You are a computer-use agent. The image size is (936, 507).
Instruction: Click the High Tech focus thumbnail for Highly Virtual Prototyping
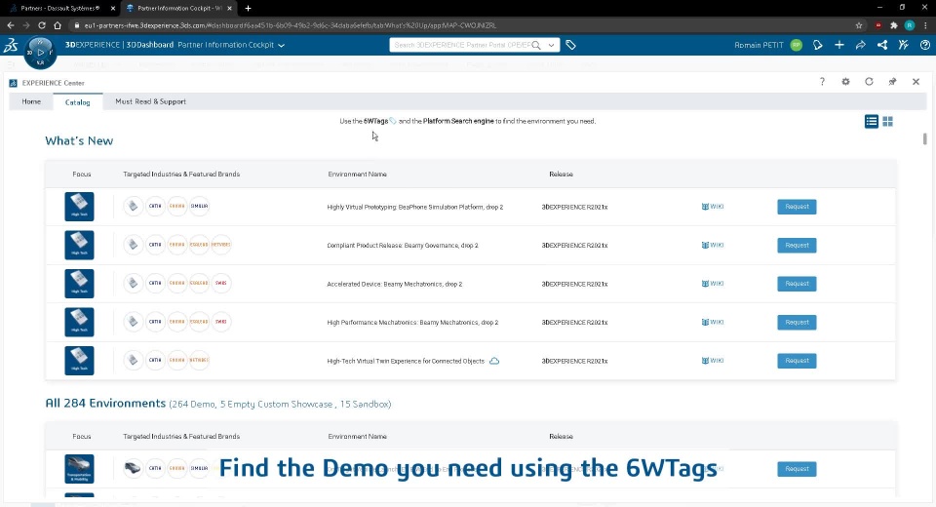click(79, 207)
